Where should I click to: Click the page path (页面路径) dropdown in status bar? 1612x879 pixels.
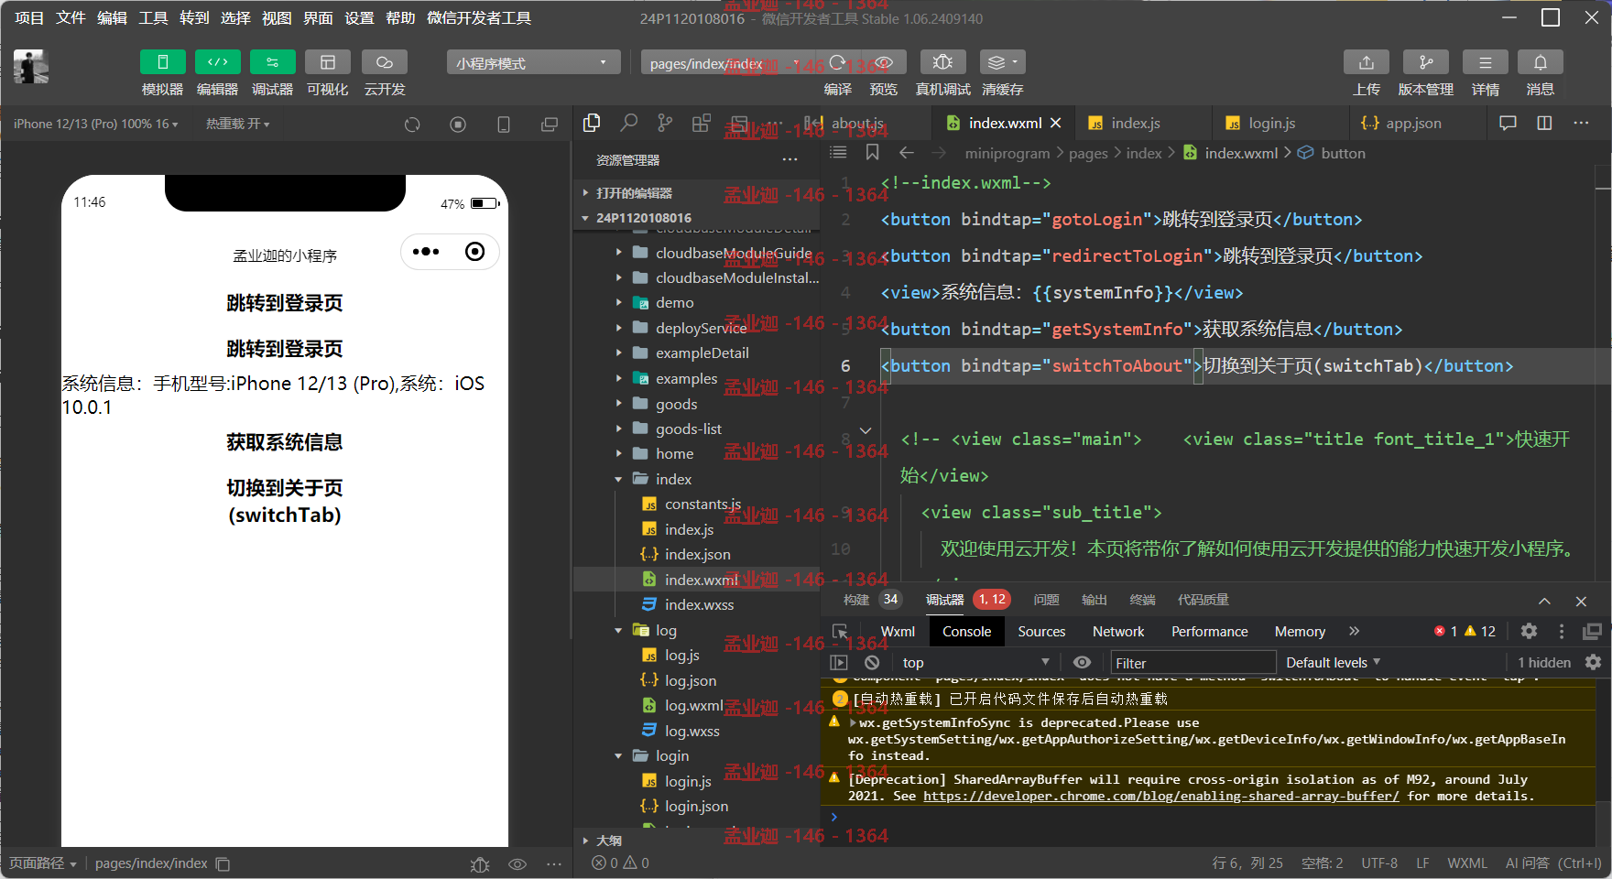pyautogui.click(x=42, y=863)
